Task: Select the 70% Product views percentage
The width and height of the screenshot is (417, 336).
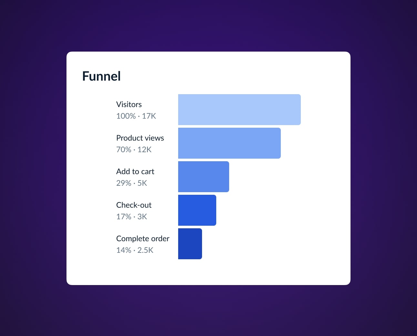Action: 124,150
